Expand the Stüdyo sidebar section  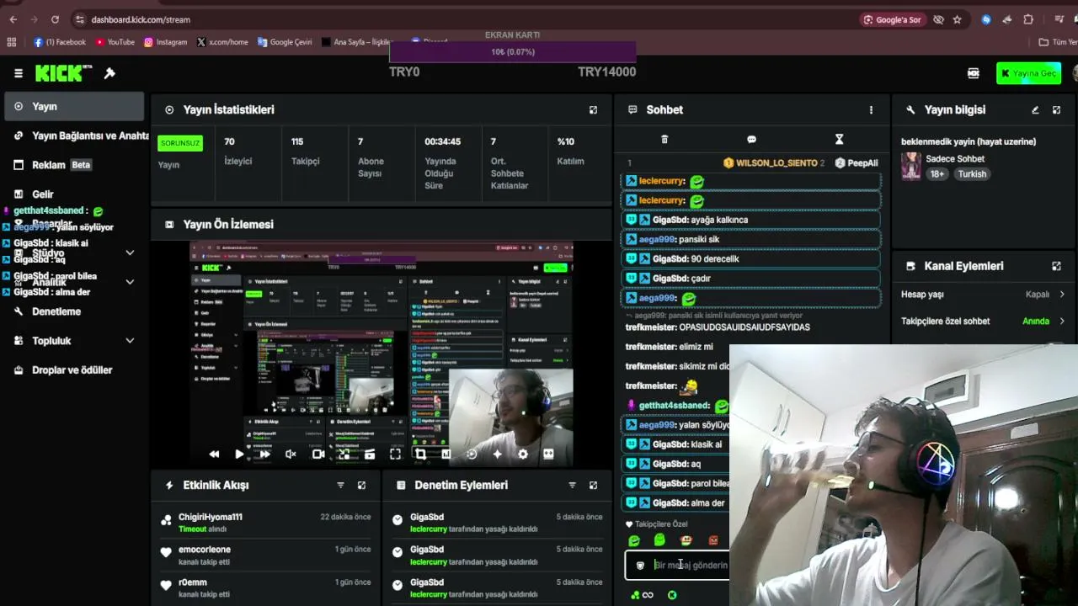point(130,252)
